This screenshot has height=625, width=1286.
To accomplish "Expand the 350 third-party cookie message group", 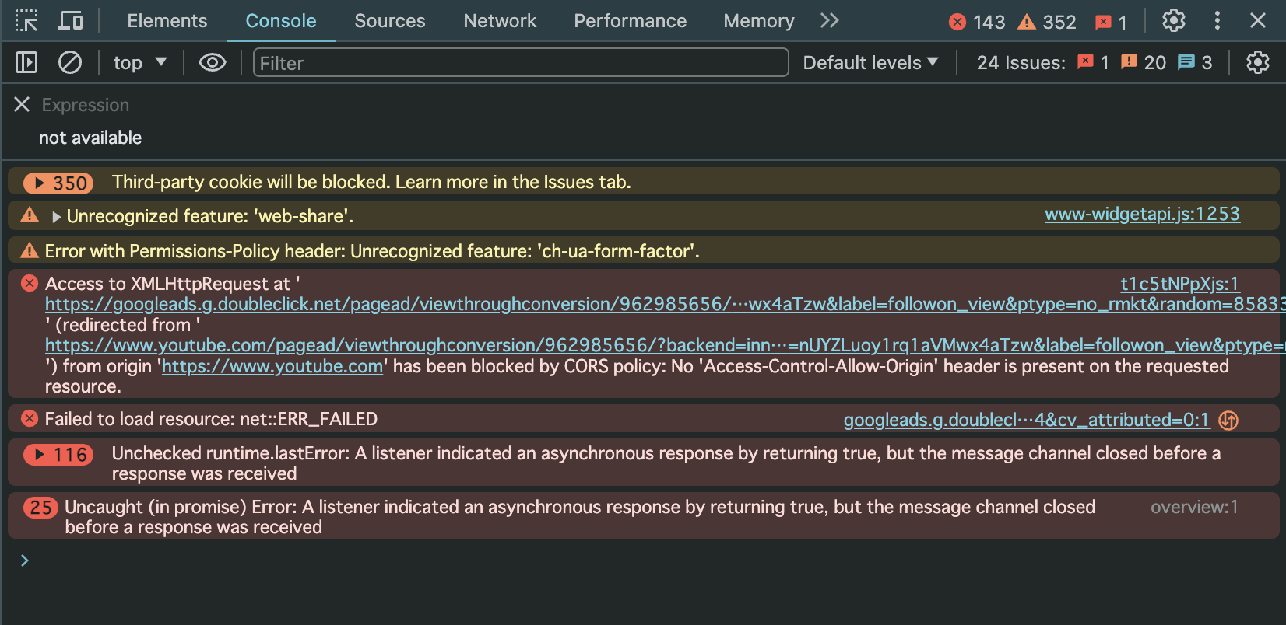I will coord(58,183).
